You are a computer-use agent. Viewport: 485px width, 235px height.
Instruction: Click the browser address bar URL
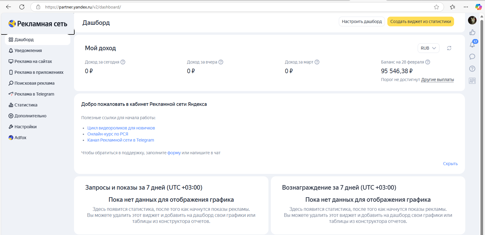click(x=83, y=7)
